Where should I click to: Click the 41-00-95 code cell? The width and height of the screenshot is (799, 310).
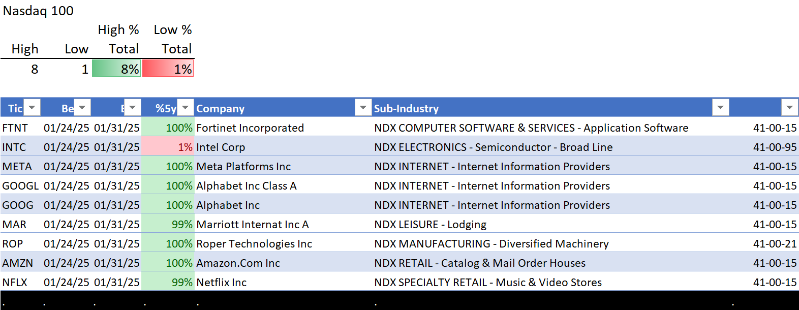tap(775, 147)
